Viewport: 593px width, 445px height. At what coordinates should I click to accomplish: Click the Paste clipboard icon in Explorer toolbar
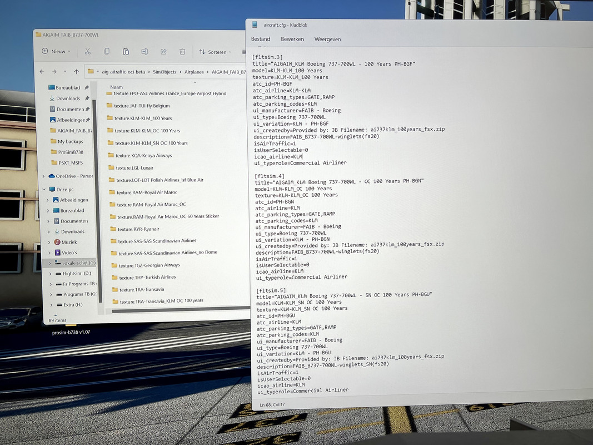click(126, 52)
